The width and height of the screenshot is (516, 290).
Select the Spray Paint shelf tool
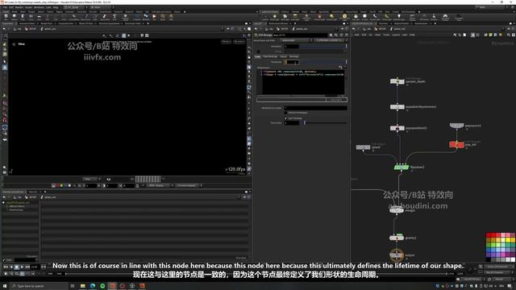(104, 17)
